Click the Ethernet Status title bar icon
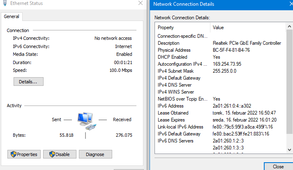Screen dimensions: 293x170 [x=4, y=4]
